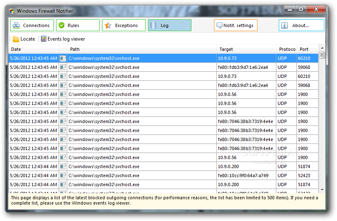
Task: Click the scrollbar up arrow
Action: (322, 48)
